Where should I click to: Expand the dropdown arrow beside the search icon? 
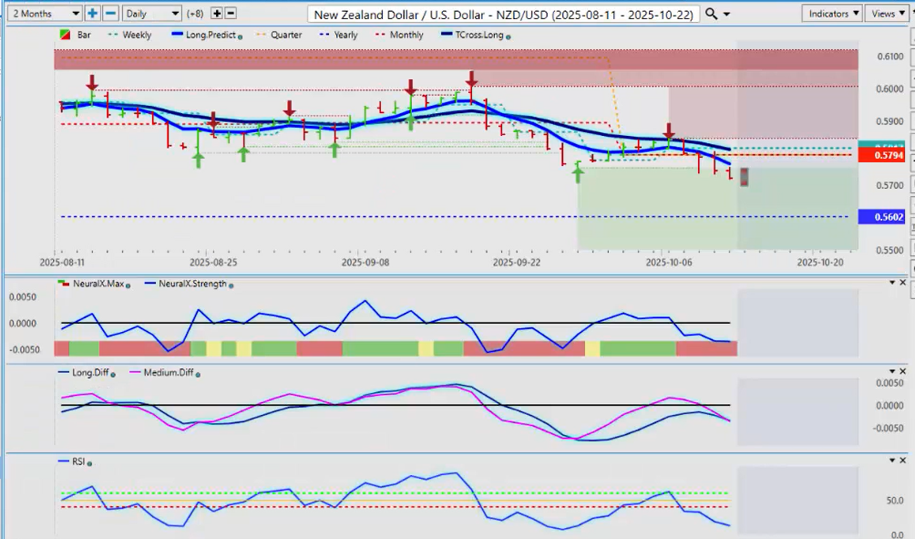point(727,14)
